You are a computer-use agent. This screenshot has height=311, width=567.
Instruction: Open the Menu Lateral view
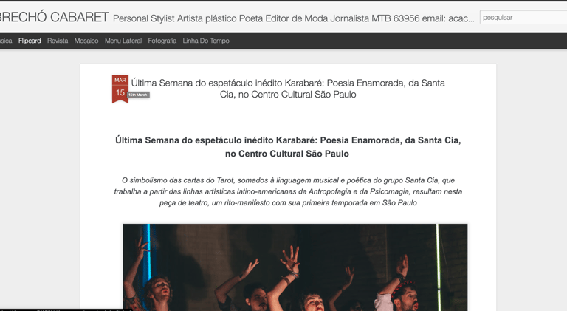[123, 41]
